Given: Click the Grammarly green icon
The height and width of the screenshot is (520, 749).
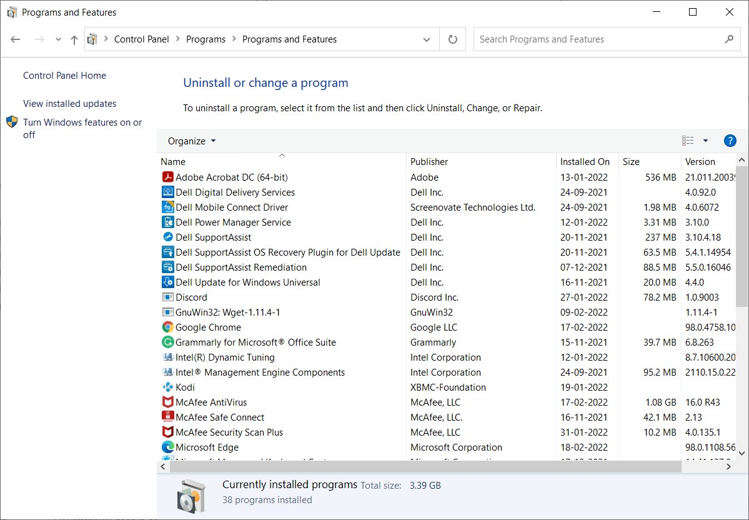Looking at the screenshot, I should coord(167,342).
